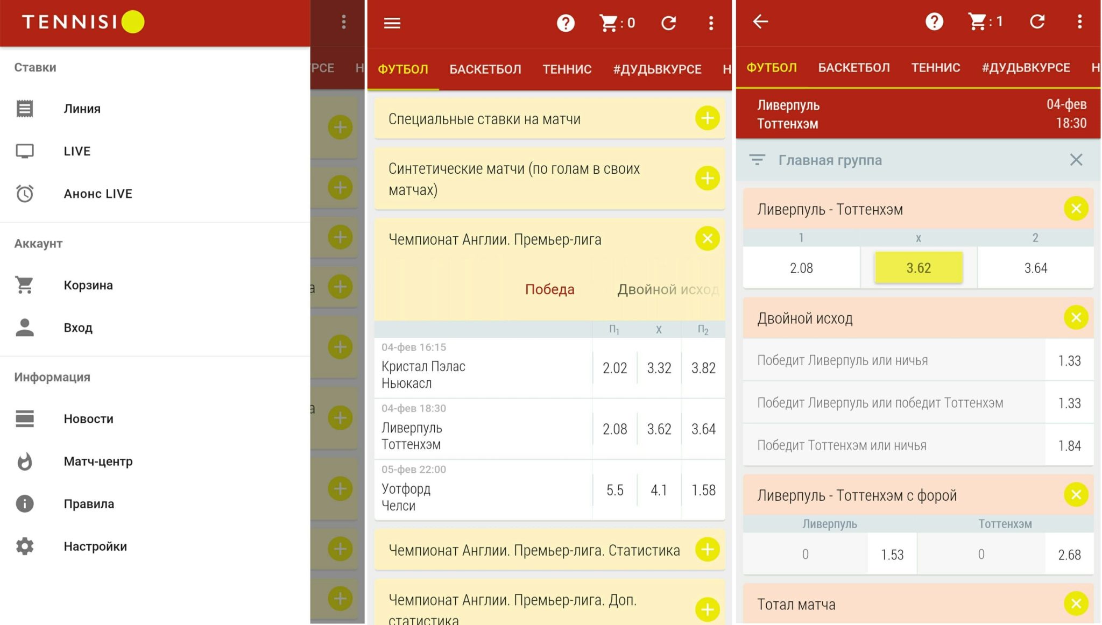1102x625 pixels.
Task: Expand Чемпионат Англии. Премьер-лига. Статистика
Action: (708, 550)
